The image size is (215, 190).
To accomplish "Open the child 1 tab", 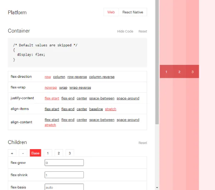I will [x=48, y=153].
